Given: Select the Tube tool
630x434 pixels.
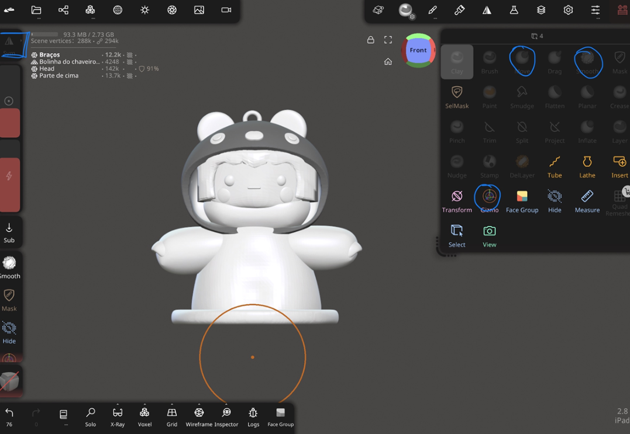Looking at the screenshot, I should pyautogui.click(x=555, y=166).
